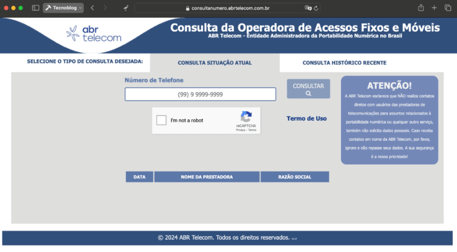Select the CONSULTA SITUAÇÃO ATUAL tab
Screen dimensions: 457x252
tap(215, 62)
